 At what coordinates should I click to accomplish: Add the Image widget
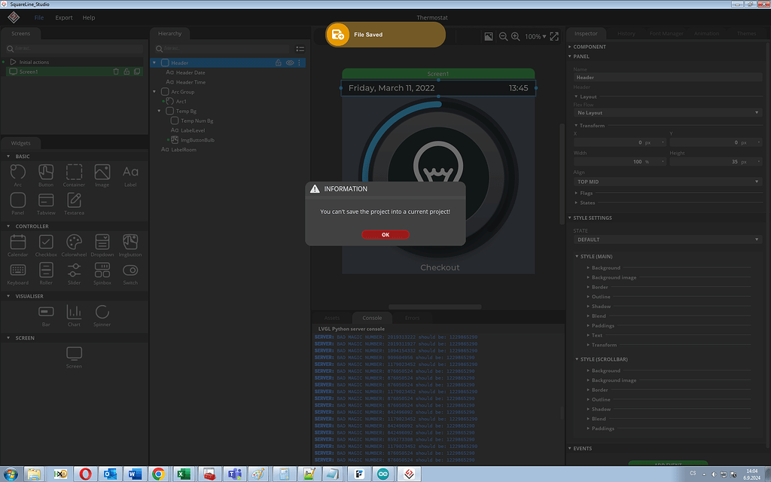[102, 175]
